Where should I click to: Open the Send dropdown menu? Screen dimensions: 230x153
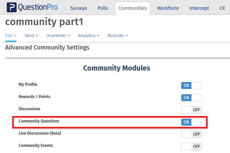[x=31, y=35]
